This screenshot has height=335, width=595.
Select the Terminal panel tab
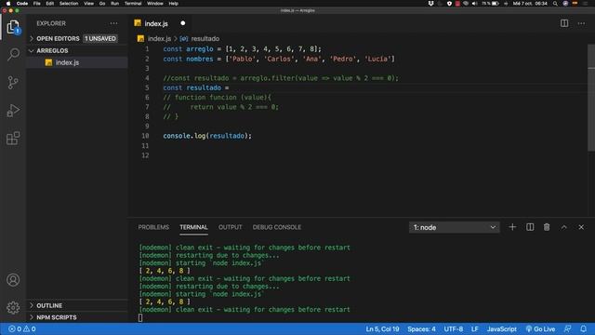click(x=193, y=227)
